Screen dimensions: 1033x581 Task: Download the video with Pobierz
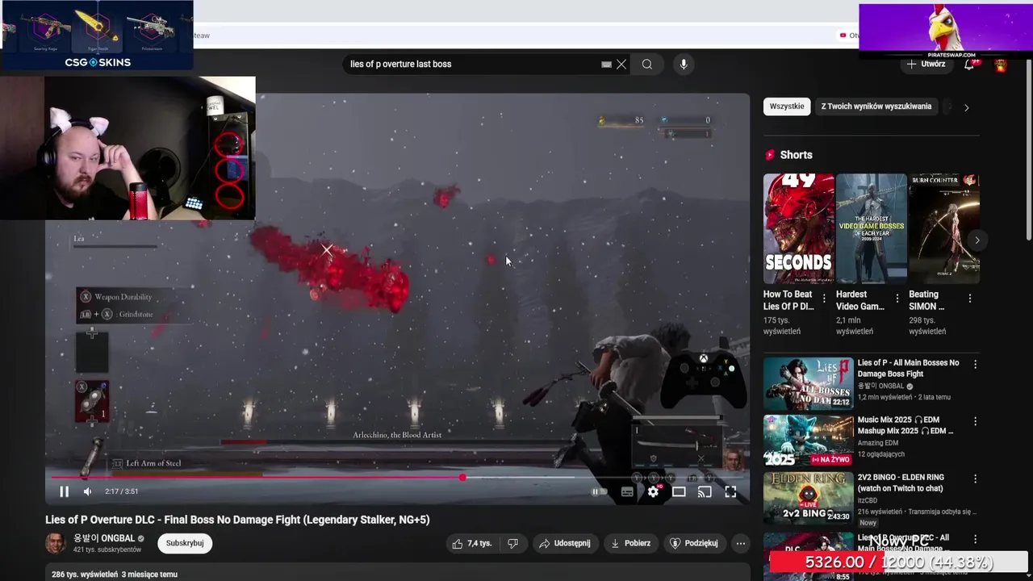pos(630,543)
